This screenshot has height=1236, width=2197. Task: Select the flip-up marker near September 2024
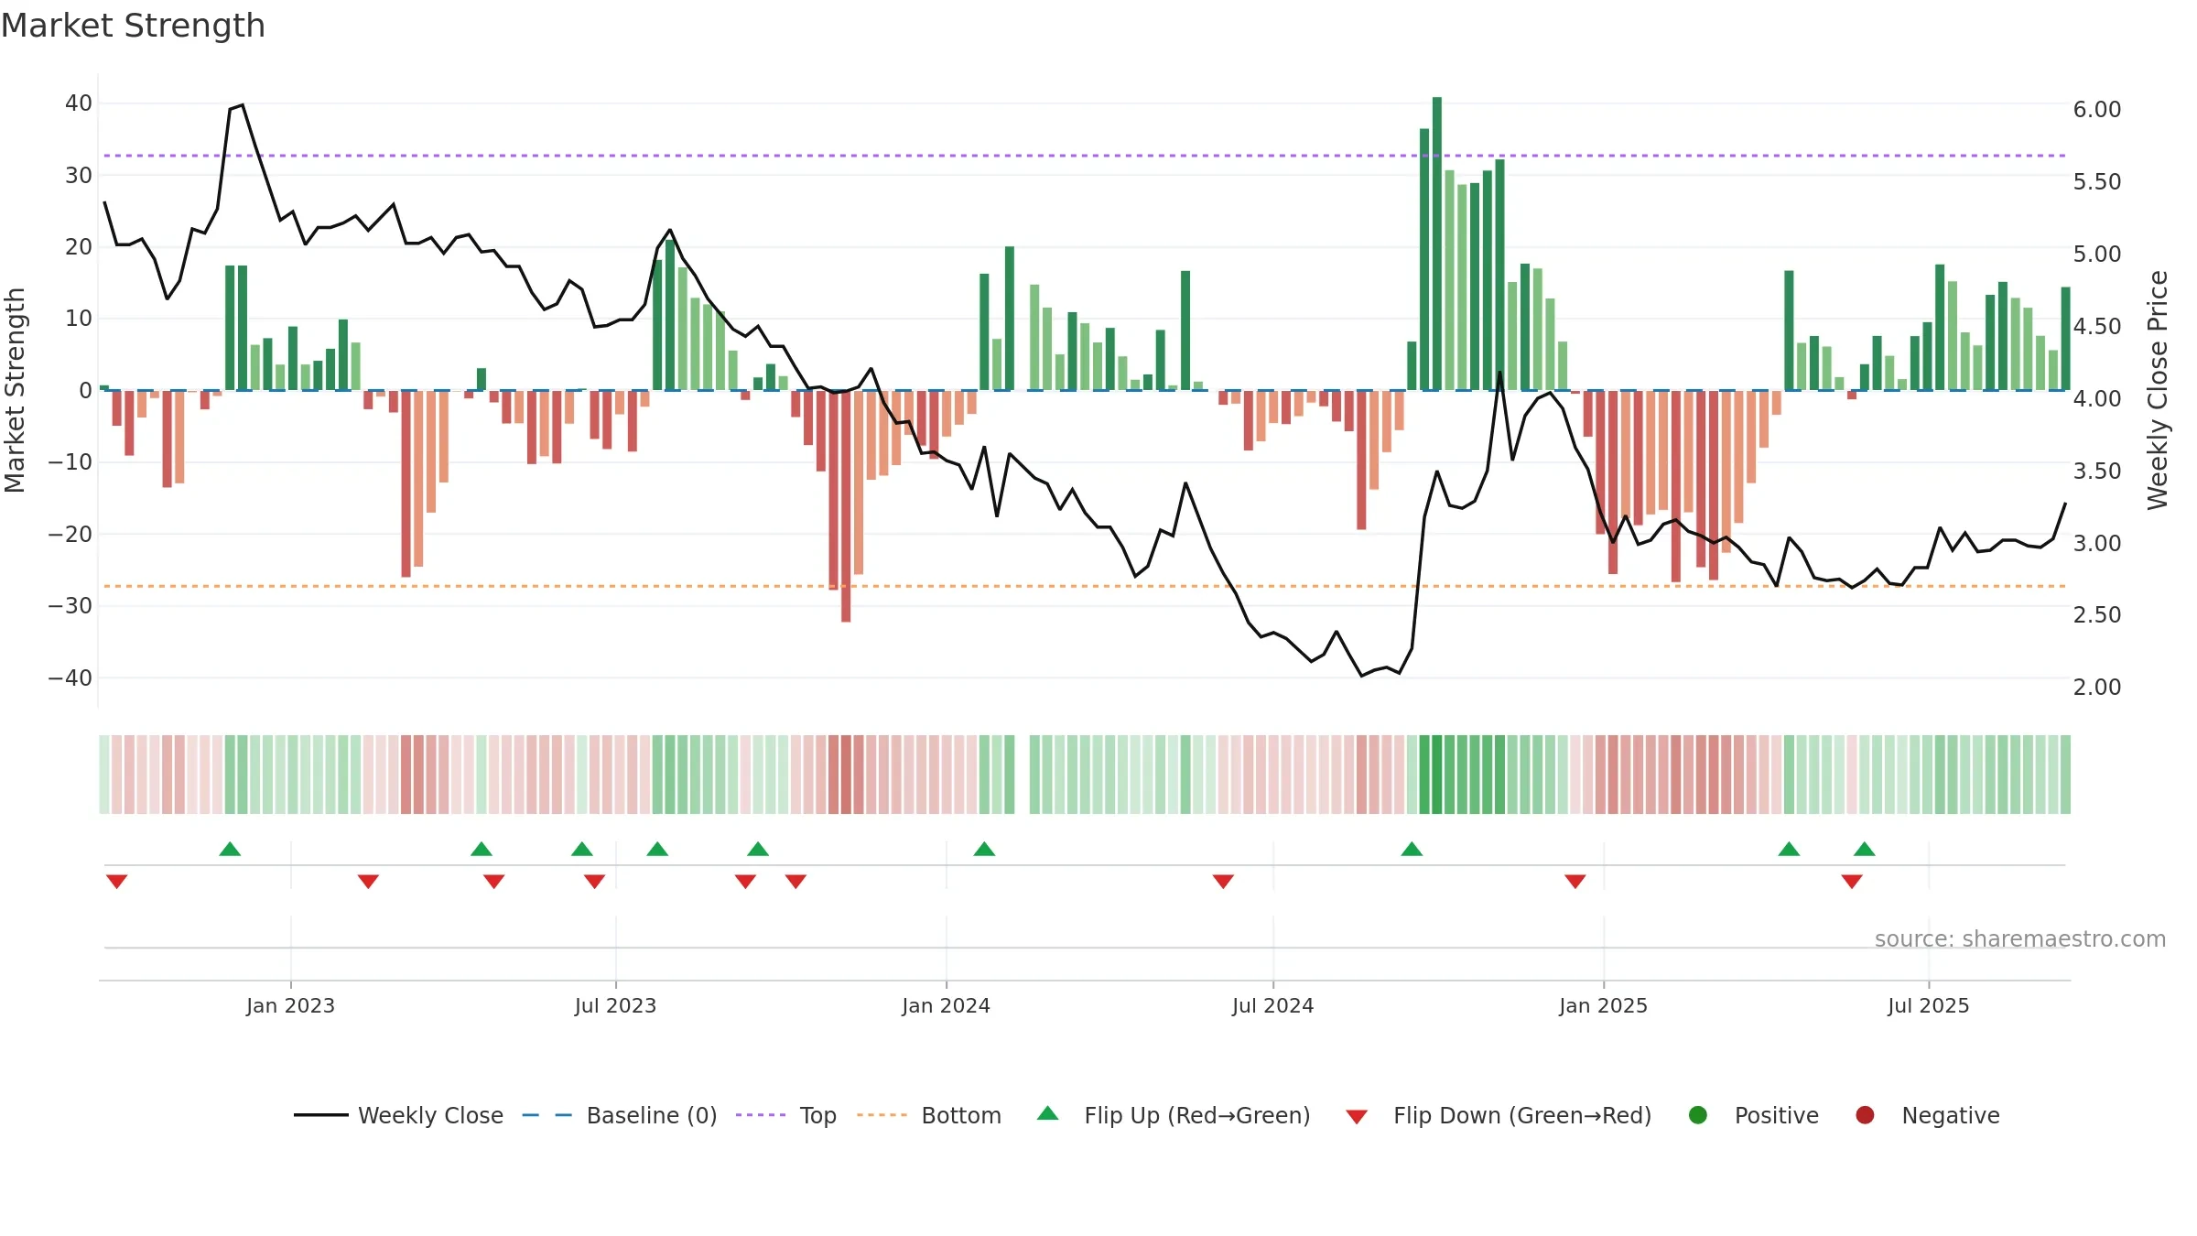pos(1412,849)
